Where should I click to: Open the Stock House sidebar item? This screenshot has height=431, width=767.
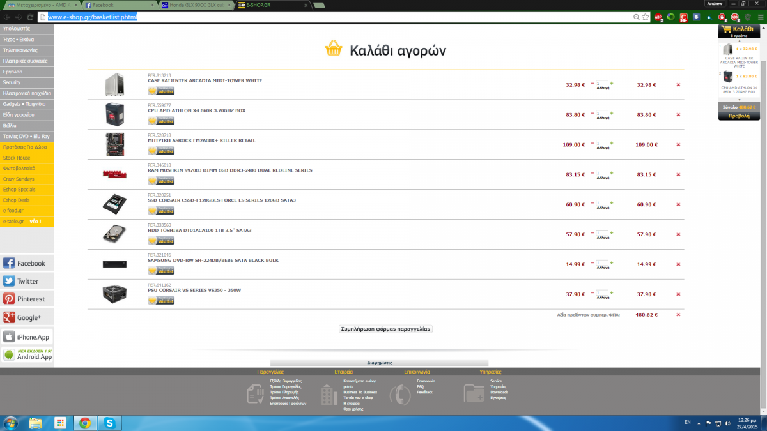pos(27,157)
